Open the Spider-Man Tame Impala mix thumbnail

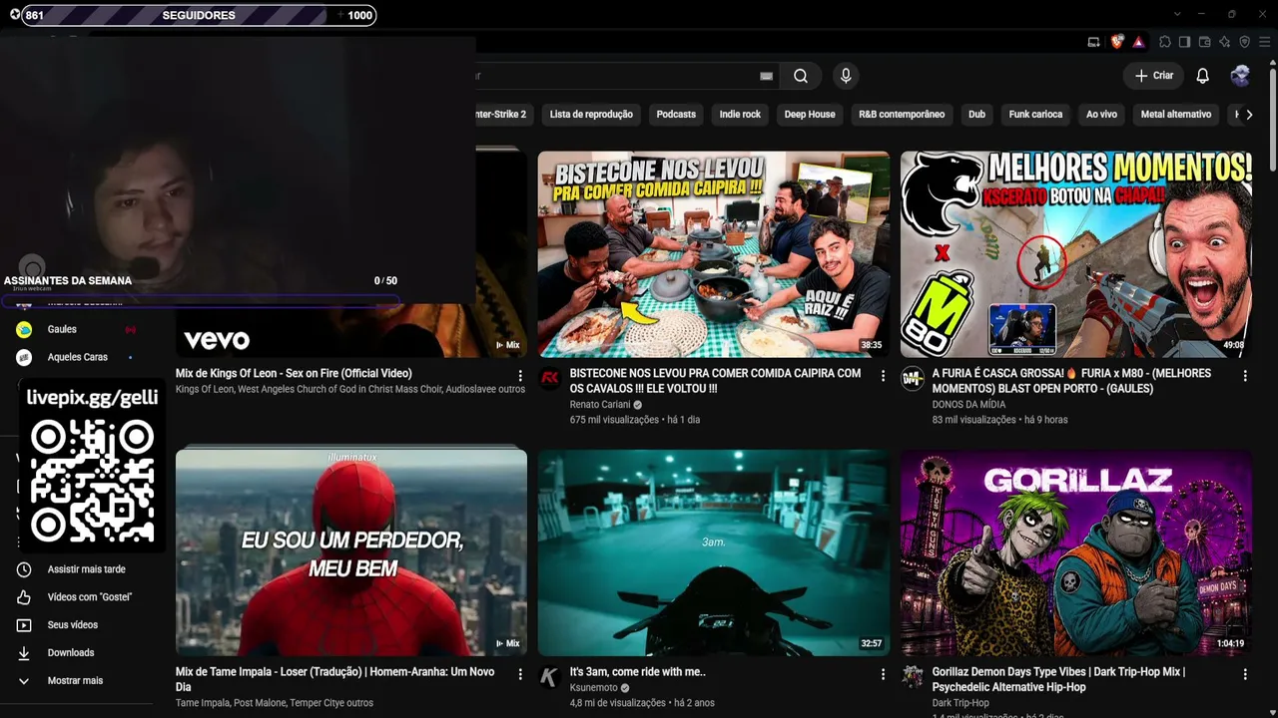tap(351, 552)
